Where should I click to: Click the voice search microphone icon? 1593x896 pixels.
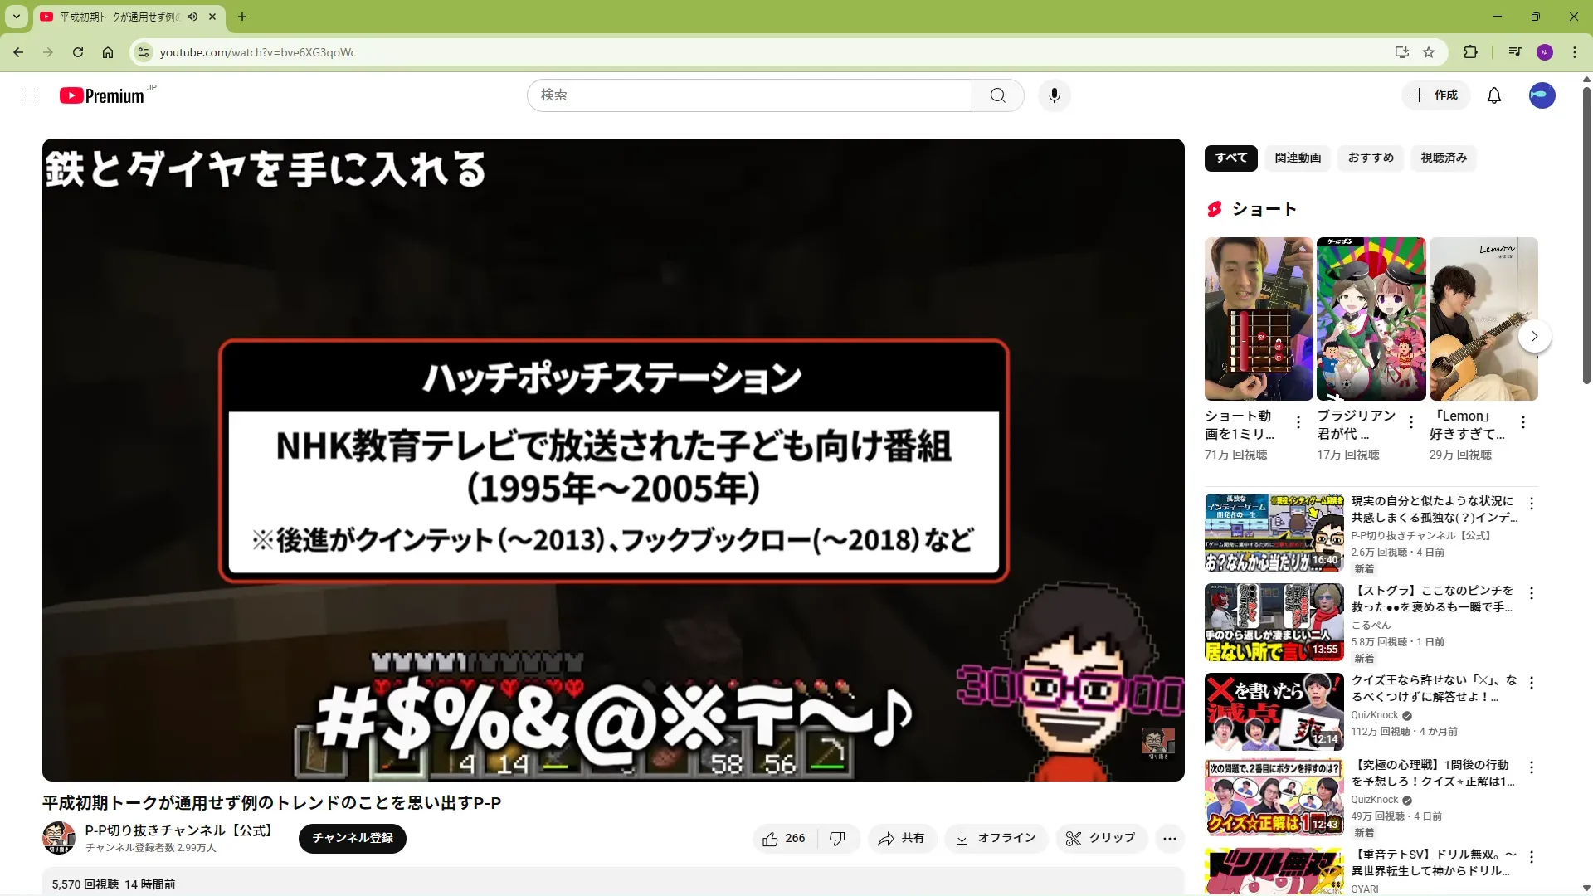(1054, 95)
